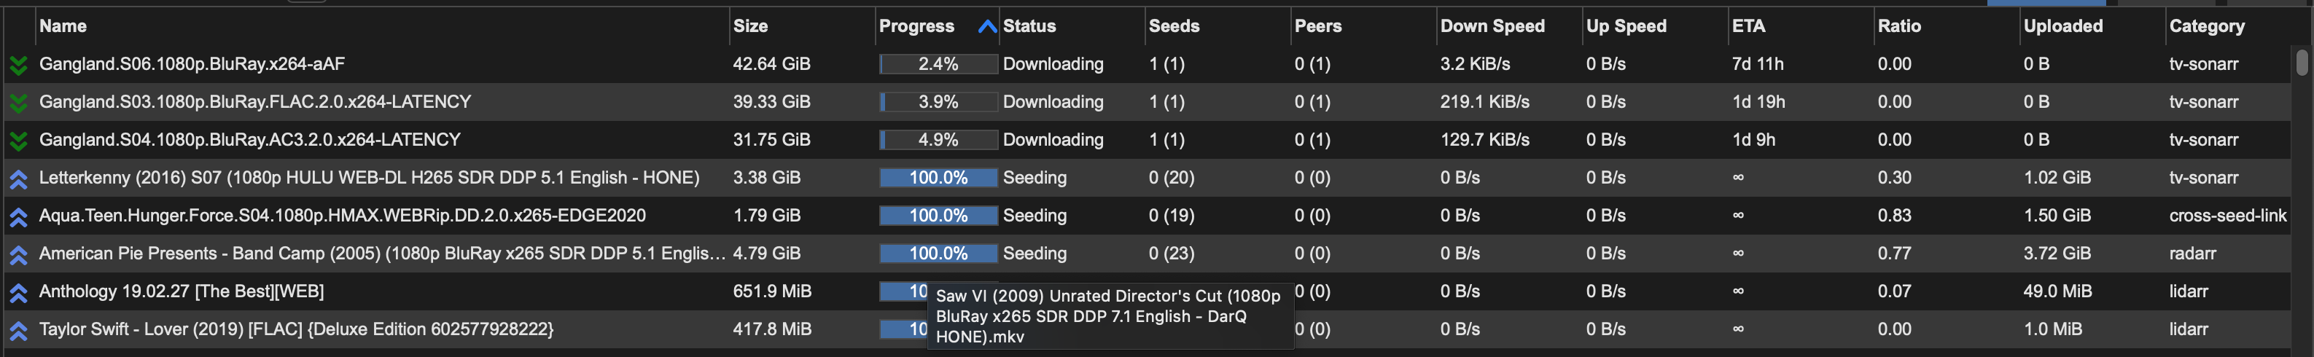Click the Ratio column header
Viewport: 2314px width, 357px height.
click(1899, 26)
